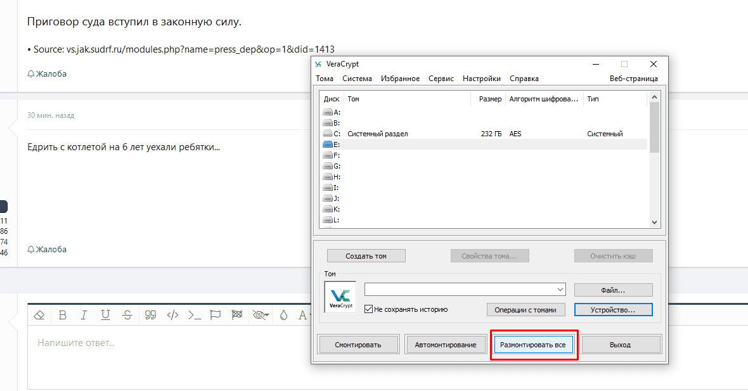Toggle bold formatting in reply editor
The image size is (748, 391).
tap(63, 315)
